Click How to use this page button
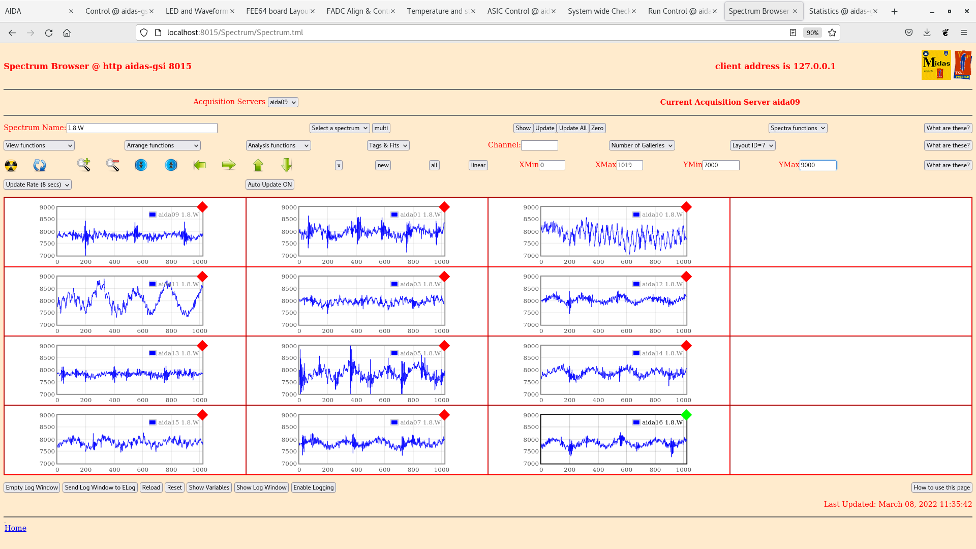Image resolution: width=976 pixels, height=549 pixels. [x=941, y=487]
